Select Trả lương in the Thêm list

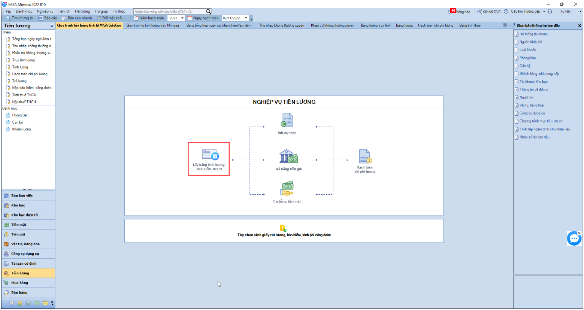point(19,81)
